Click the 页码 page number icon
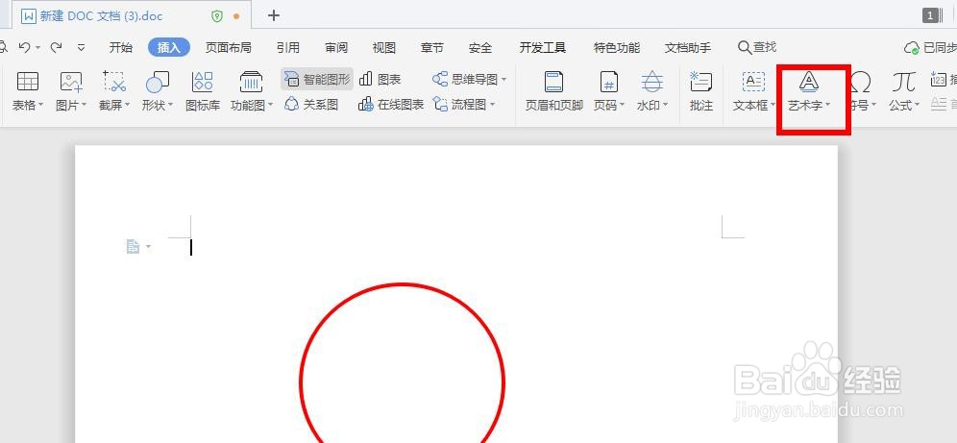Screen dimensions: 957x443 [x=609, y=82]
